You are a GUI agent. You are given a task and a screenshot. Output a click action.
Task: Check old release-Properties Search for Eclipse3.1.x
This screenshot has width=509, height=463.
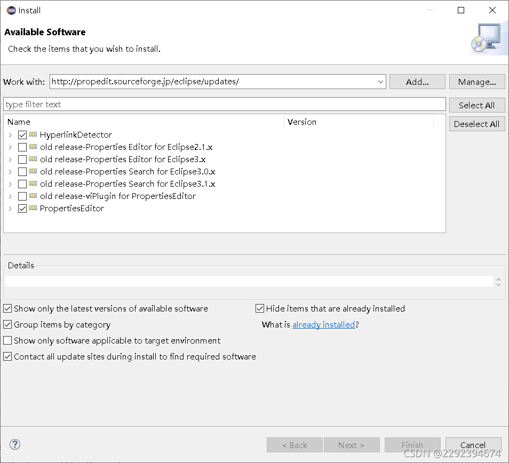click(22, 184)
